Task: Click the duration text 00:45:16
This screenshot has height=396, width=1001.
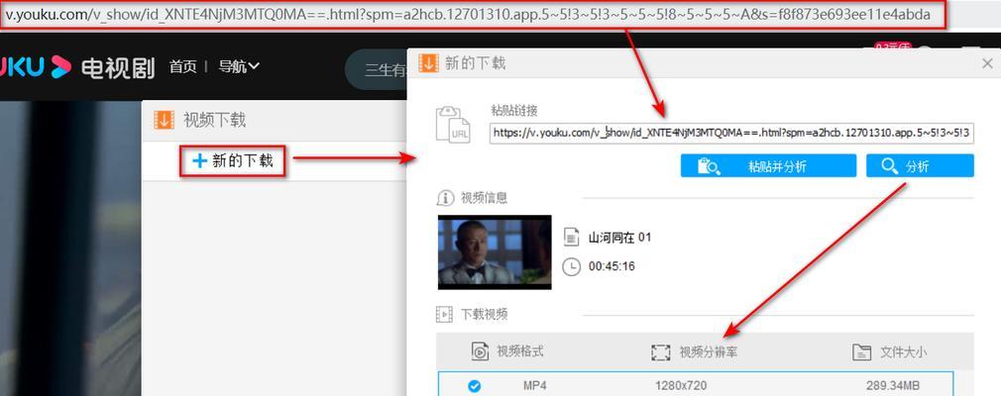Action: 612,266
